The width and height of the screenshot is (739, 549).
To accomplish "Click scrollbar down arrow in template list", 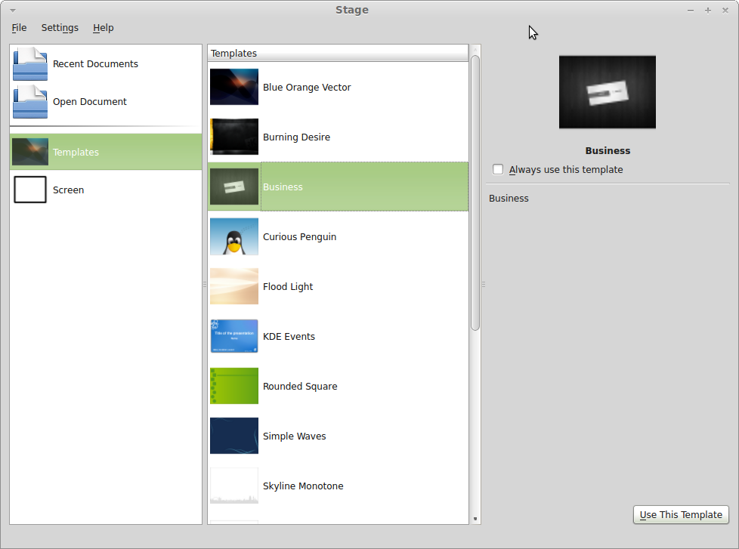I will pyautogui.click(x=475, y=519).
